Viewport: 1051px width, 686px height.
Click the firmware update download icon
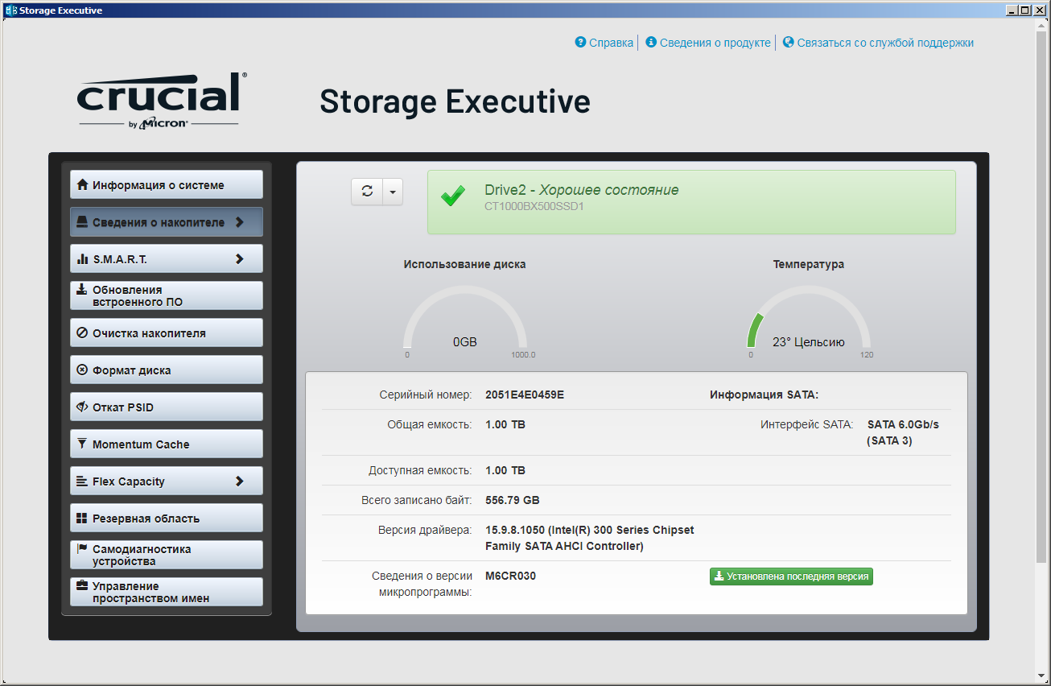click(82, 290)
